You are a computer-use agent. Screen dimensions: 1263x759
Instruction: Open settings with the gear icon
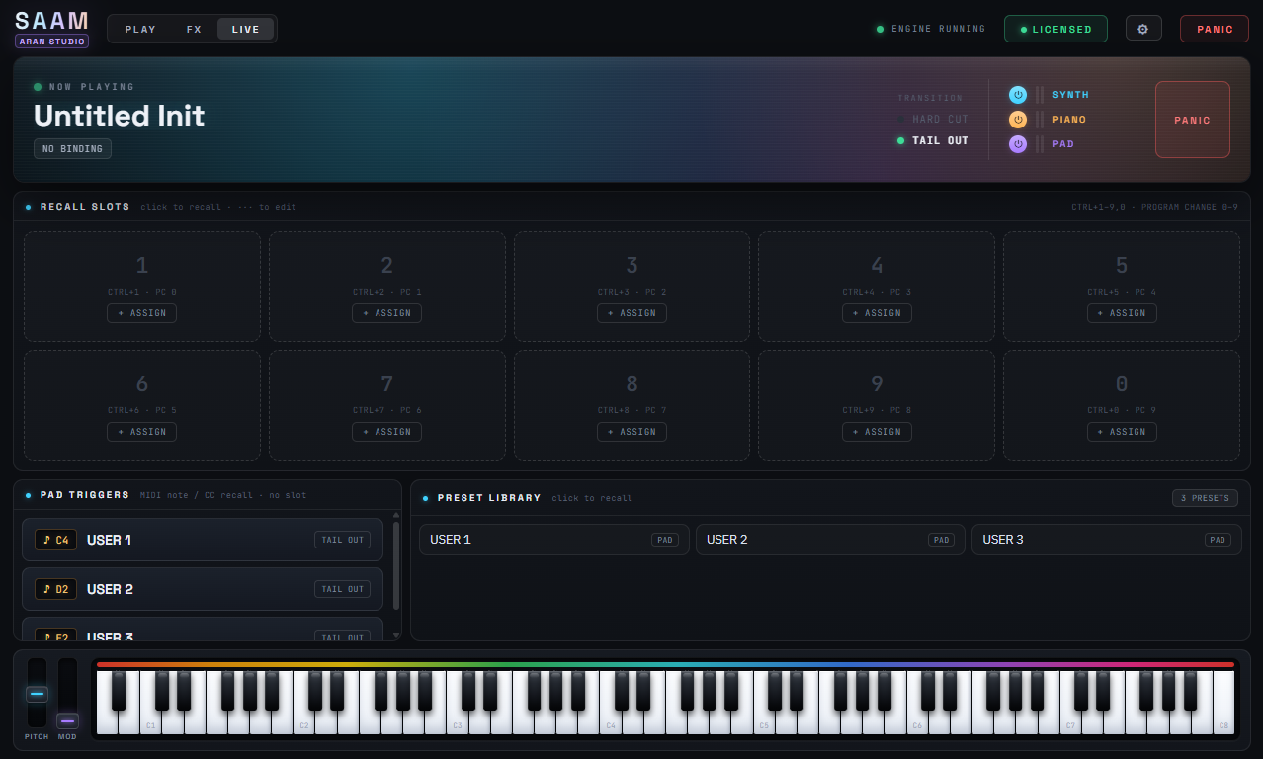(x=1143, y=29)
